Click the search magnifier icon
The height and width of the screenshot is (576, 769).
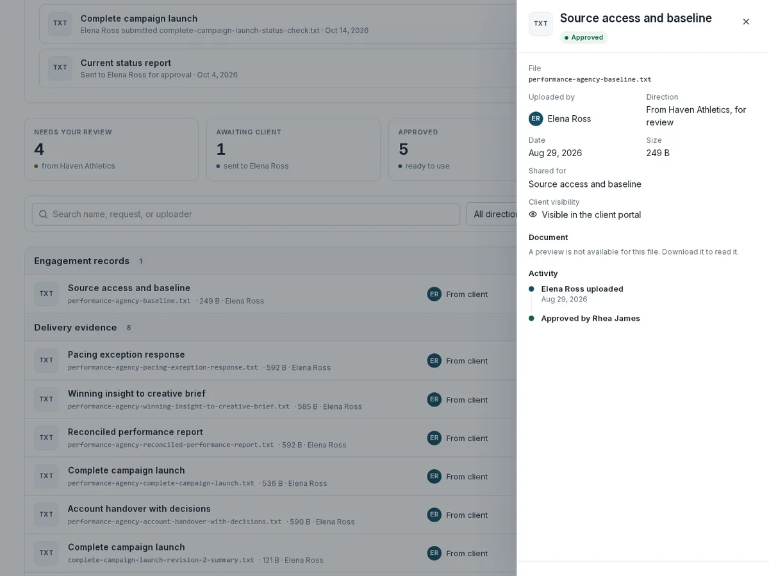click(x=43, y=214)
